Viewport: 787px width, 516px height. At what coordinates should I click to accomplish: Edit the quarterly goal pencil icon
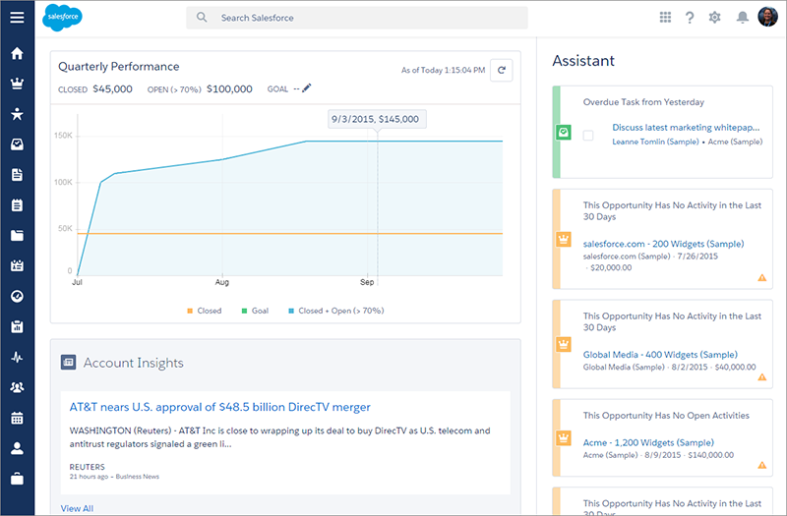point(307,88)
